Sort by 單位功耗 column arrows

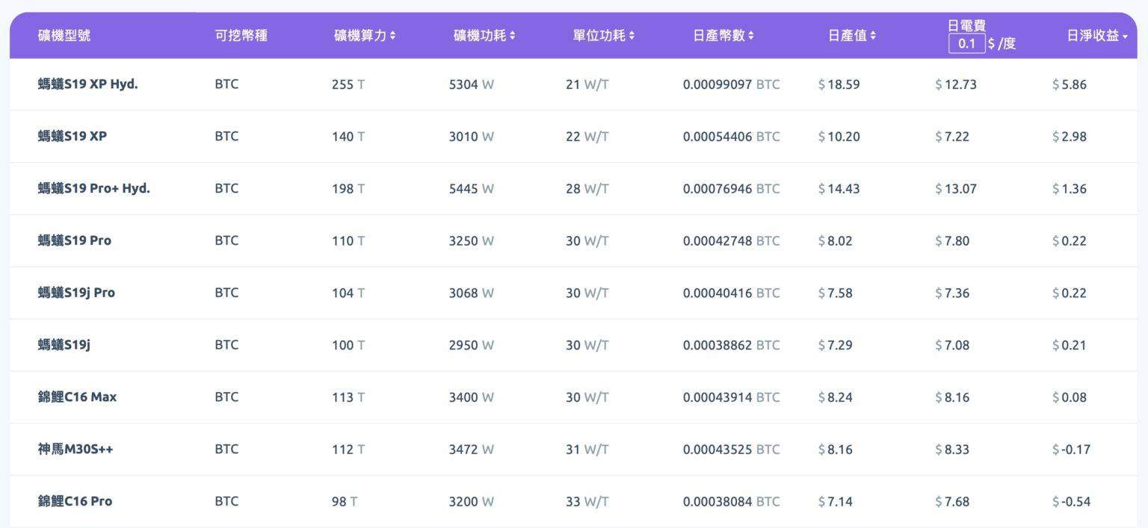coord(632,36)
